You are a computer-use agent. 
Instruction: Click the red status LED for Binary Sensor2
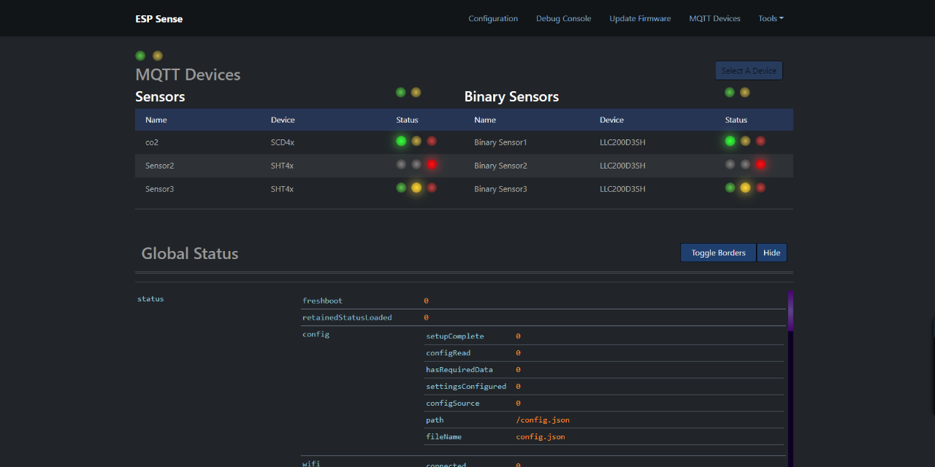tap(760, 164)
